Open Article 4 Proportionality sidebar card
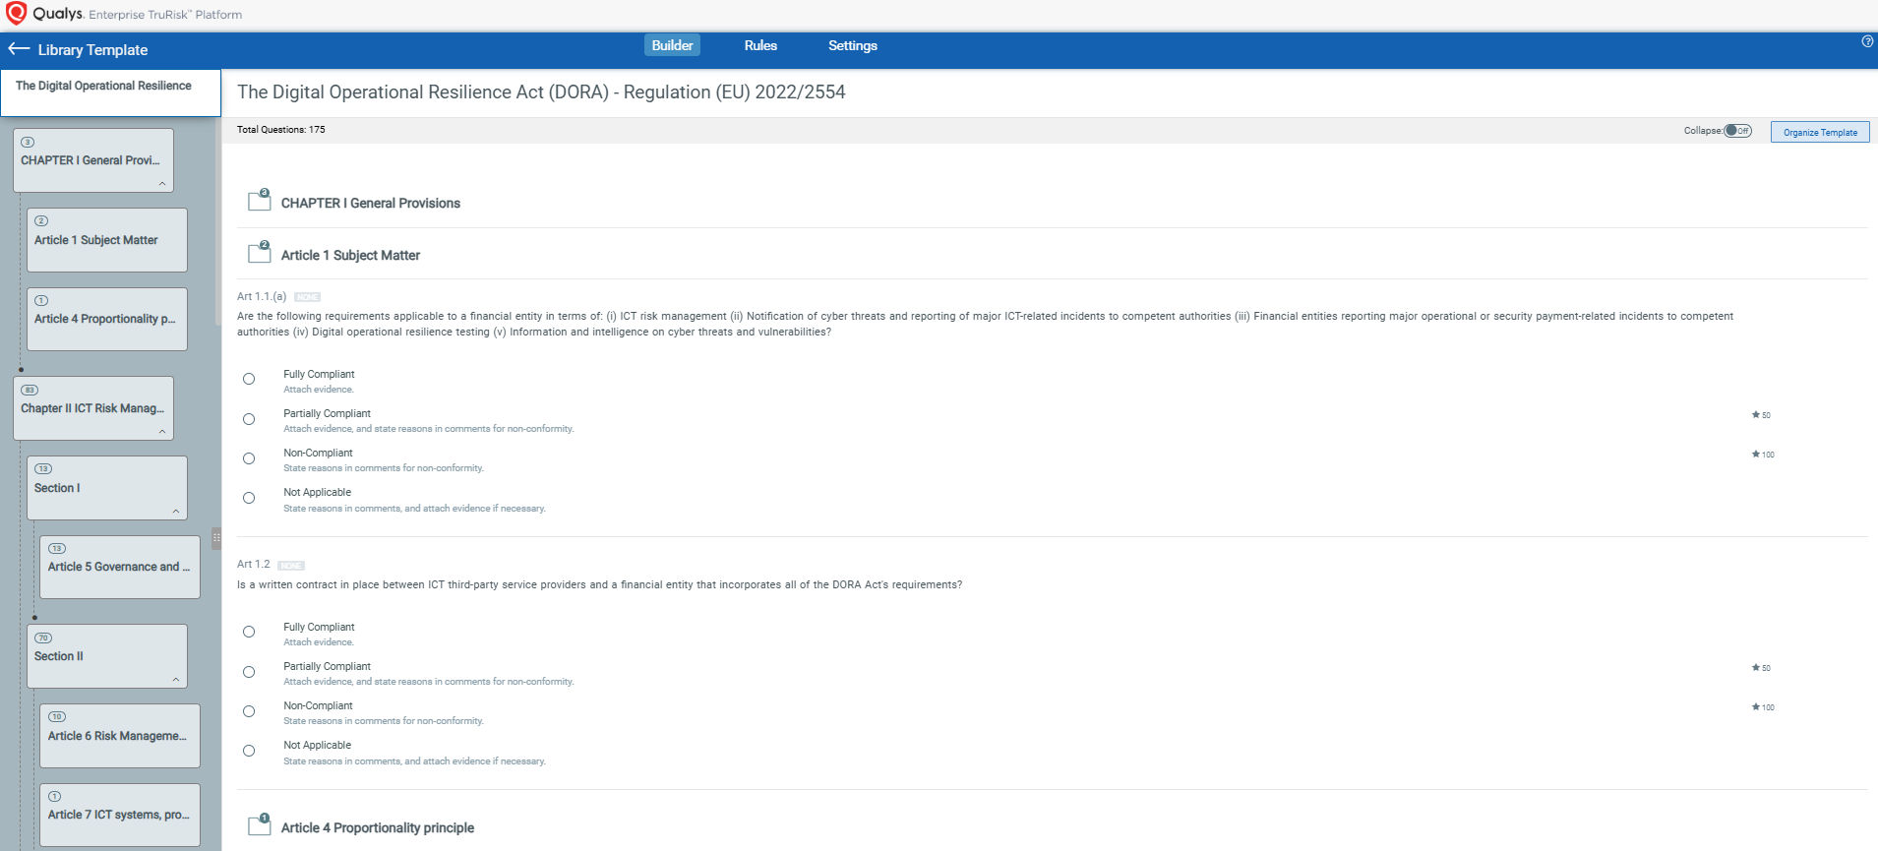This screenshot has width=1878, height=851. [107, 319]
